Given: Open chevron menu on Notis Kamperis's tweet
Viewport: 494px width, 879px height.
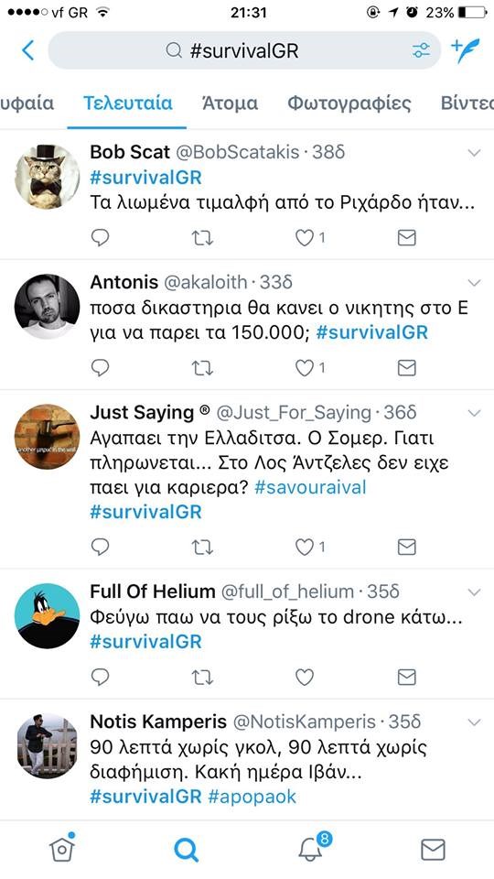Looking at the screenshot, I should (x=475, y=722).
